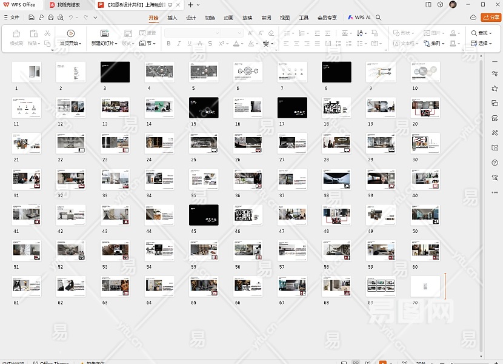The width and height of the screenshot is (503, 364).
Task: Click the user avatar in title bar
Action: [453, 5]
